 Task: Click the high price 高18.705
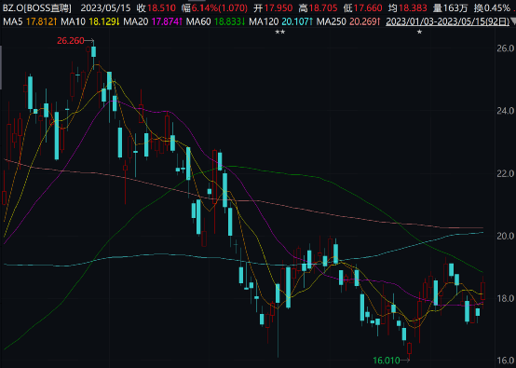coord(318,7)
